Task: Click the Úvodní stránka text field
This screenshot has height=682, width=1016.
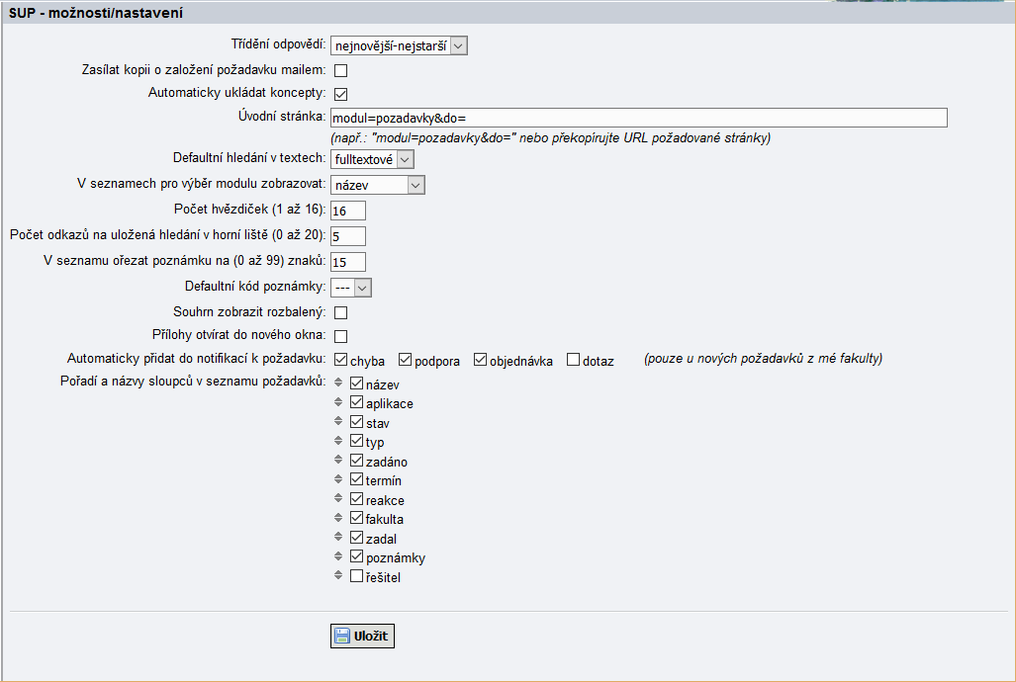Action: 638,119
